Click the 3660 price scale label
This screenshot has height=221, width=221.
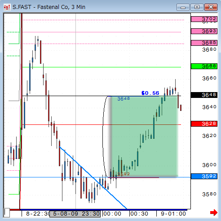tap(209, 78)
